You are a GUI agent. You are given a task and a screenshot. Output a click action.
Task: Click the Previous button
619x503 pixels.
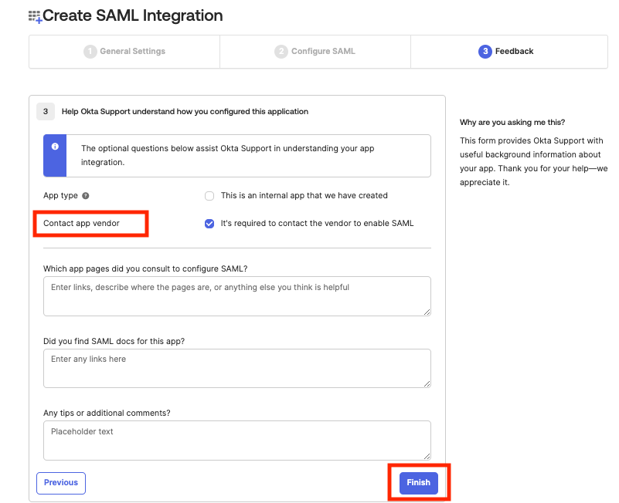point(61,483)
